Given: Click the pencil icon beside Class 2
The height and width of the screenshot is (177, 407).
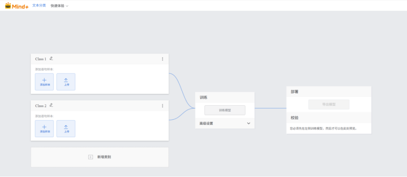Looking at the screenshot, I should tap(51, 105).
